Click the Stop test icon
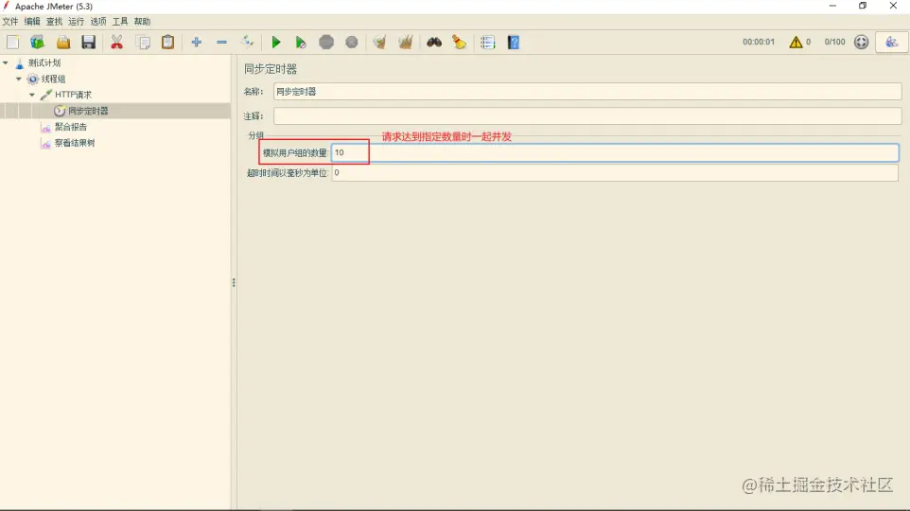 tap(326, 42)
